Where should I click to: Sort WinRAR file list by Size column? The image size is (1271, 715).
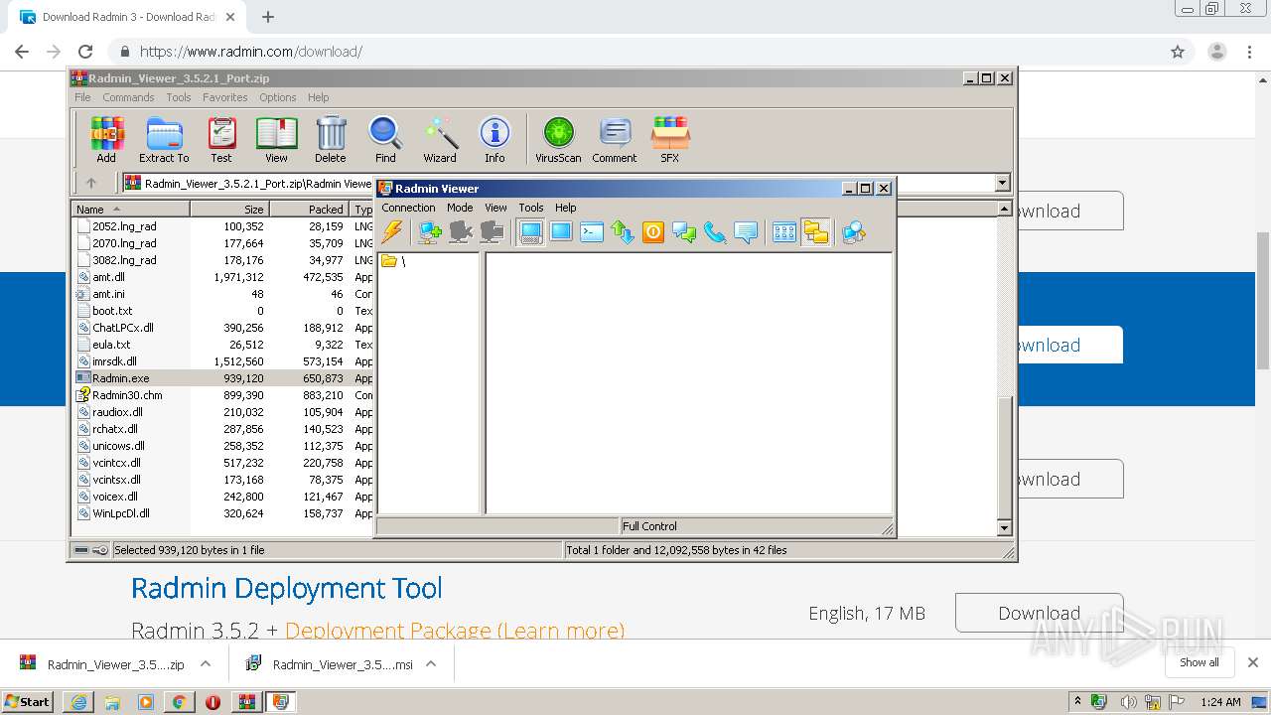229,210
